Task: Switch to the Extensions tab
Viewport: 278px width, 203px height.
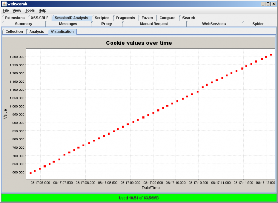Action: [x=15, y=18]
